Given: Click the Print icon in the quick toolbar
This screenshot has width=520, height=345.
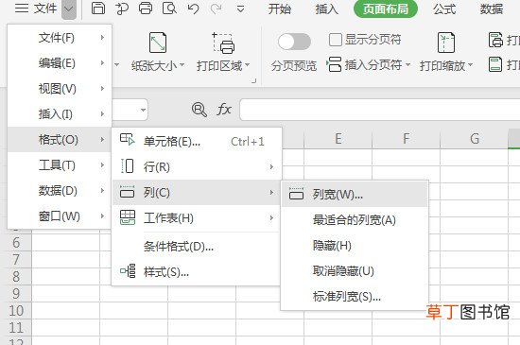Looking at the screenshot, I should pos(146,9).
